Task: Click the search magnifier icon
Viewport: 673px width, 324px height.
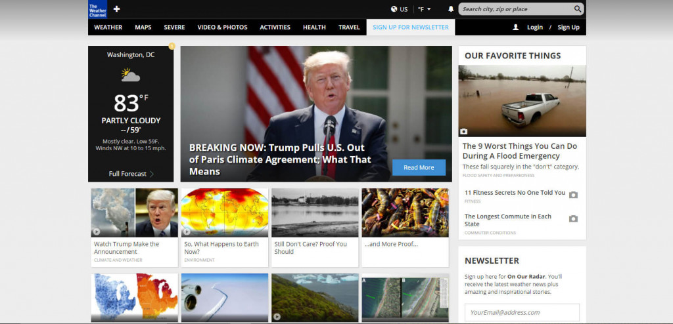Action: point(578,9)
